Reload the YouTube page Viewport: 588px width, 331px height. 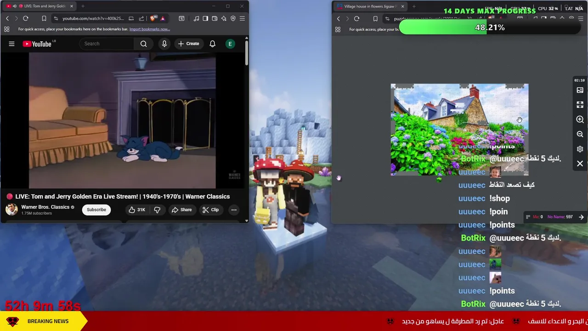point(26,18)
